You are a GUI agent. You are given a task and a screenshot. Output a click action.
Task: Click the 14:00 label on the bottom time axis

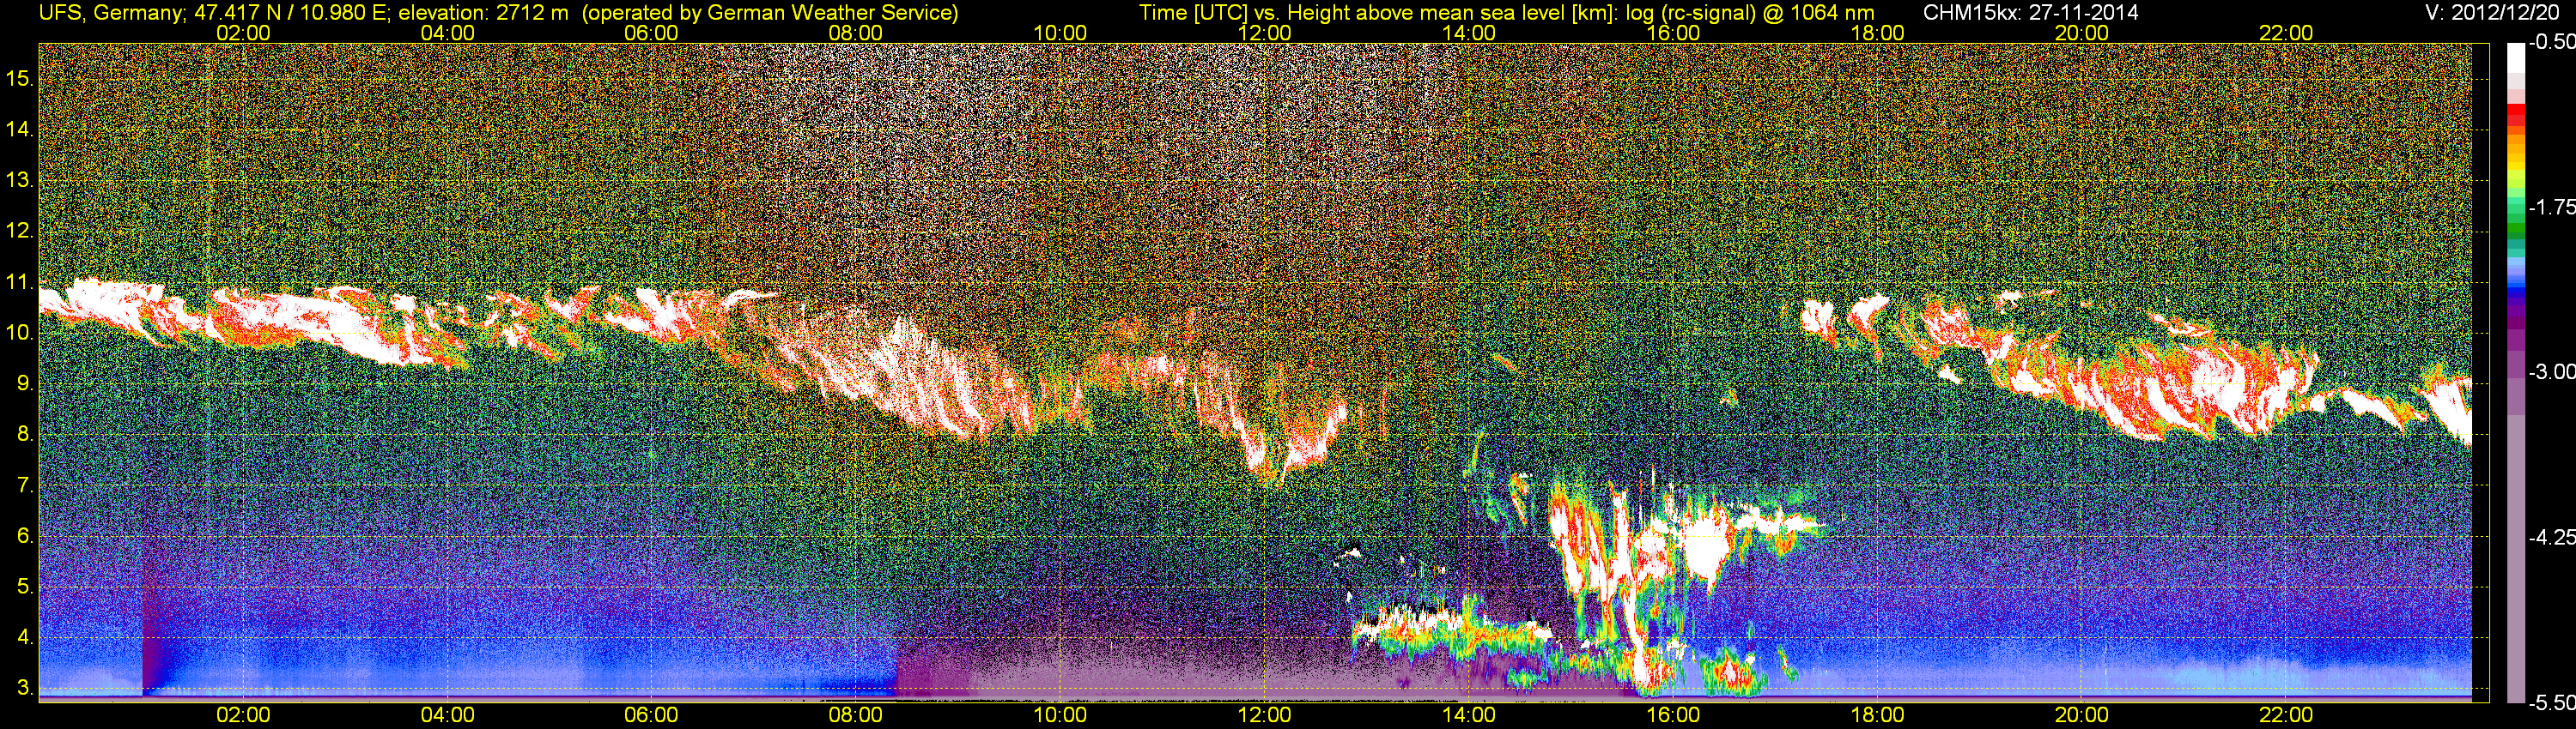point(1469,715)
